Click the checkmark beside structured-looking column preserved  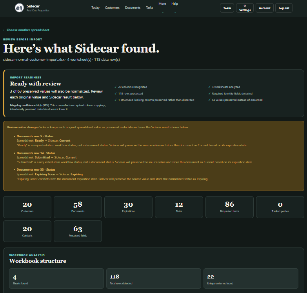tap(116, 100)
